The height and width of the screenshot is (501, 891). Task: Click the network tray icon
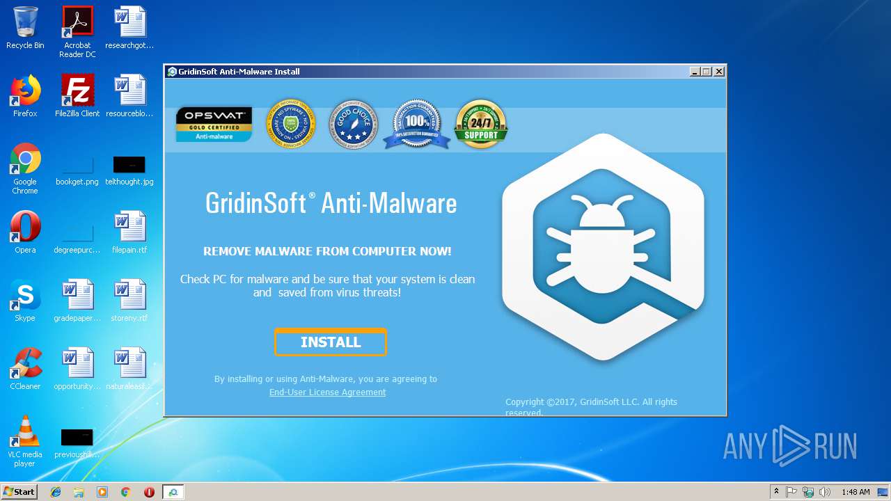pos(808,492)
